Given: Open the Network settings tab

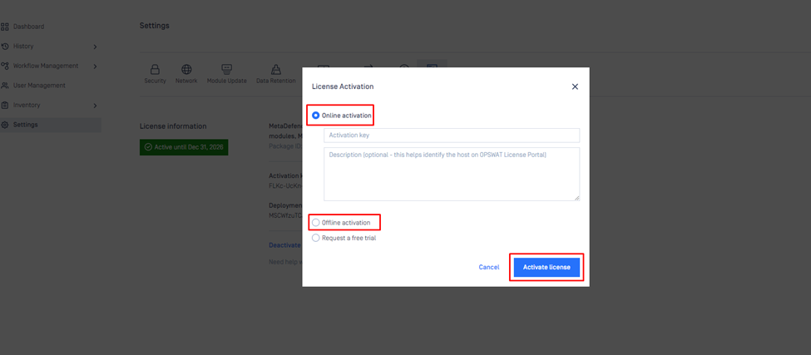Looking at the screenshot, I should (x=186, y=75).
